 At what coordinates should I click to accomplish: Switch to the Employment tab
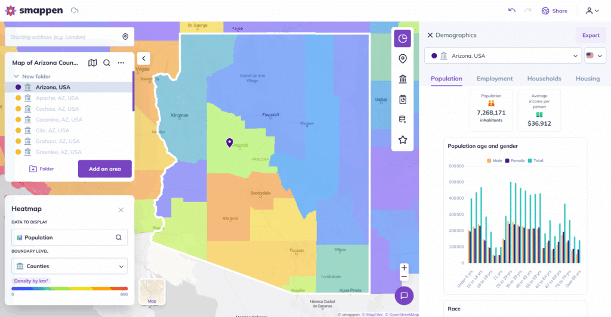click(494, 79)
